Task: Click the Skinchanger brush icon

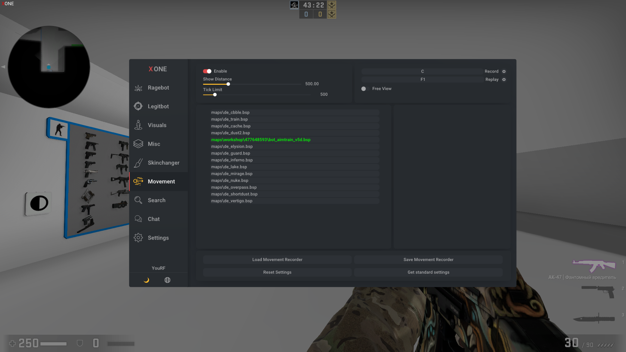Action: 138,163
